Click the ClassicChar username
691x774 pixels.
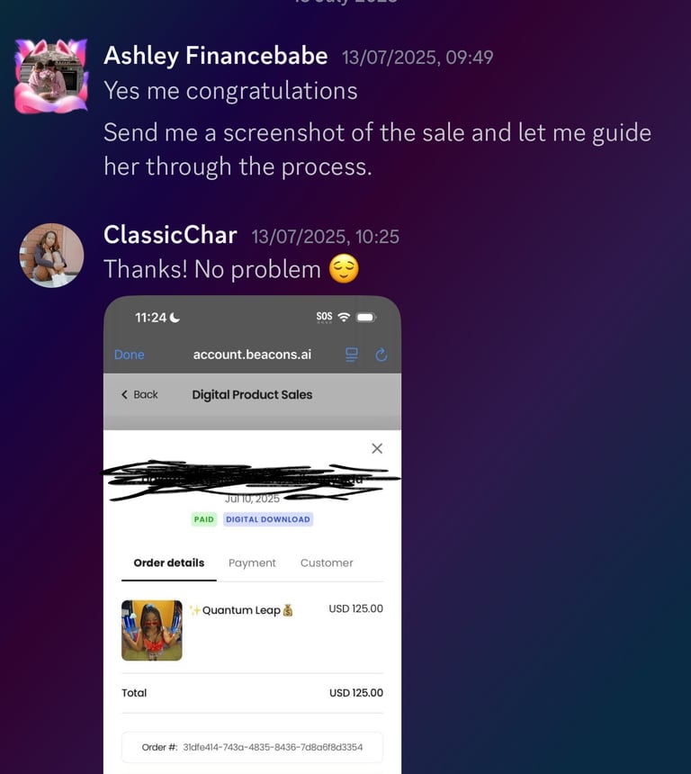pos(170,235)
